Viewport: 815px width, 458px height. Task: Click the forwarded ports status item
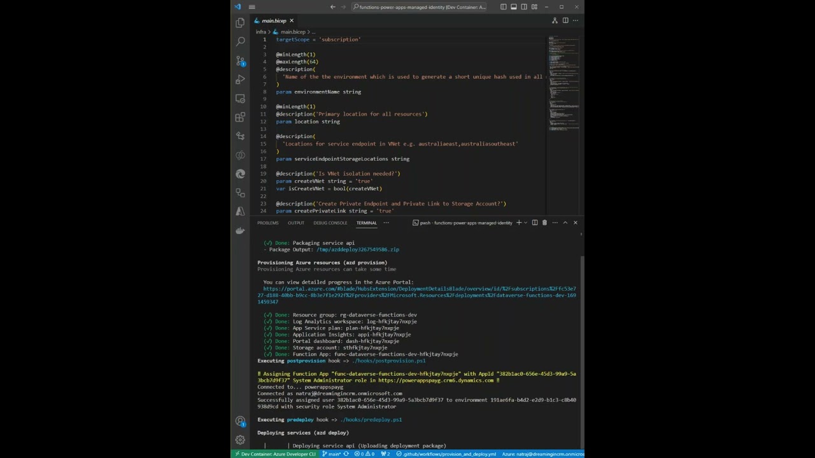[385, 454]
